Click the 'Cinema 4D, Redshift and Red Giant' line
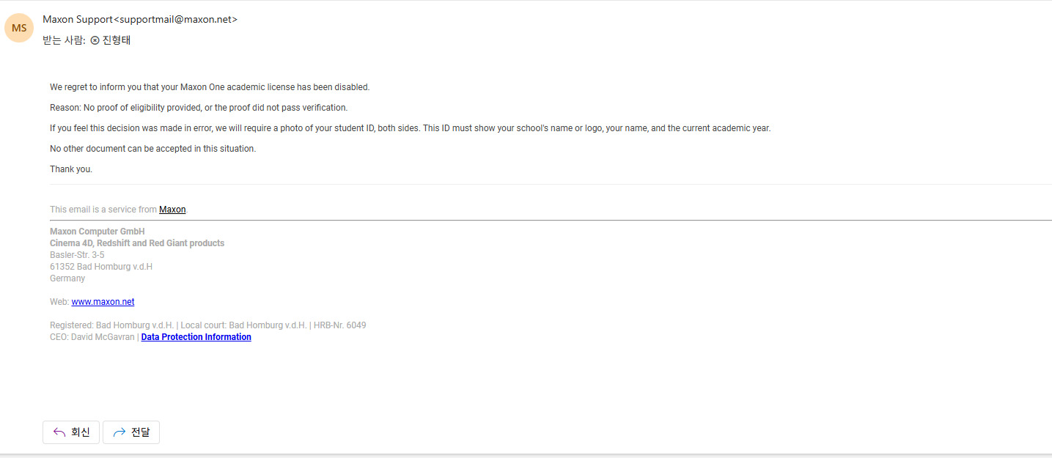 137,243
